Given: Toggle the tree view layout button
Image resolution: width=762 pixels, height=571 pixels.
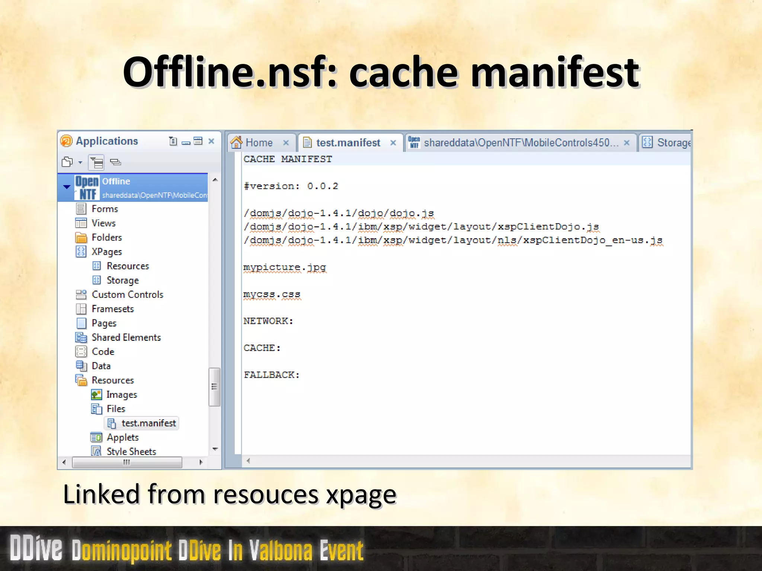Looking at the screenshot, I should (x=97, y=162).
